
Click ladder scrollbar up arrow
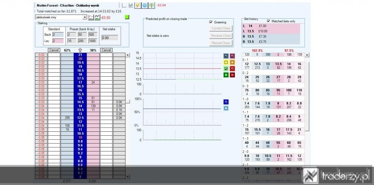click(x=128, y=55)
